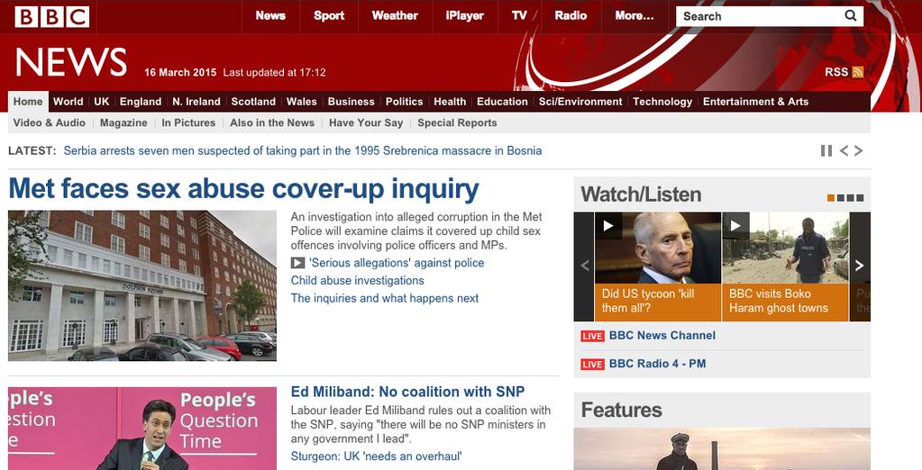Open 'The inquiries and what happens next'

(385, 298)
